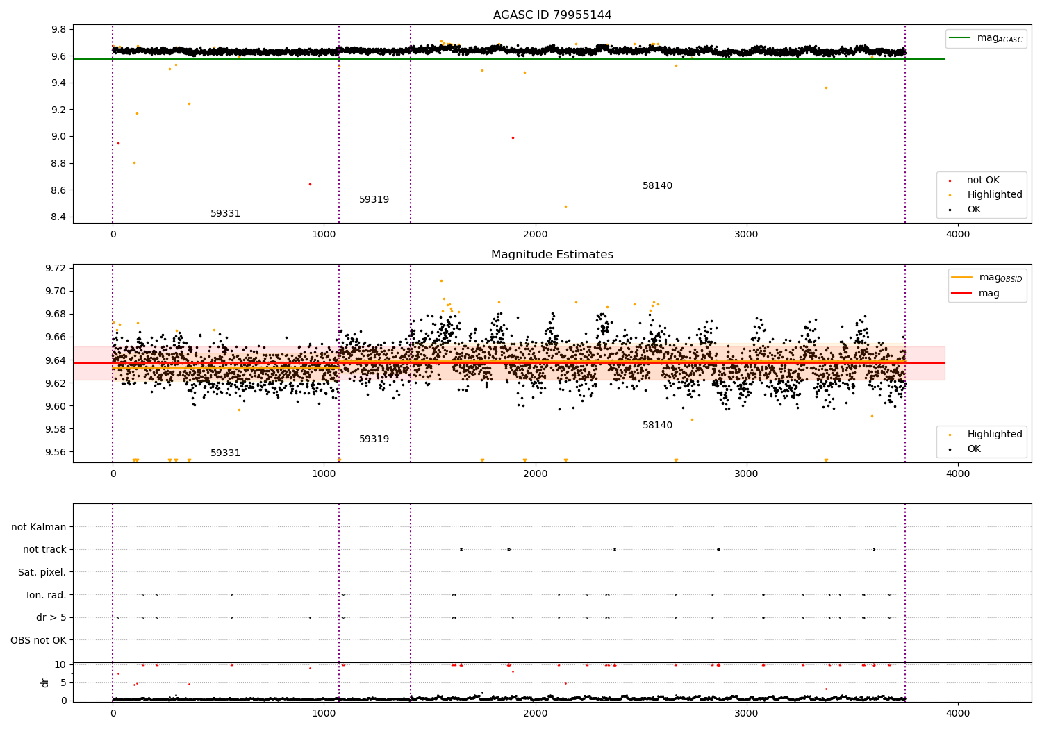Viewport: 1042px width, 729px height.
Task: Click label 59331 in Magnitude Estimates plot
Action: click(x=225, y=453)
